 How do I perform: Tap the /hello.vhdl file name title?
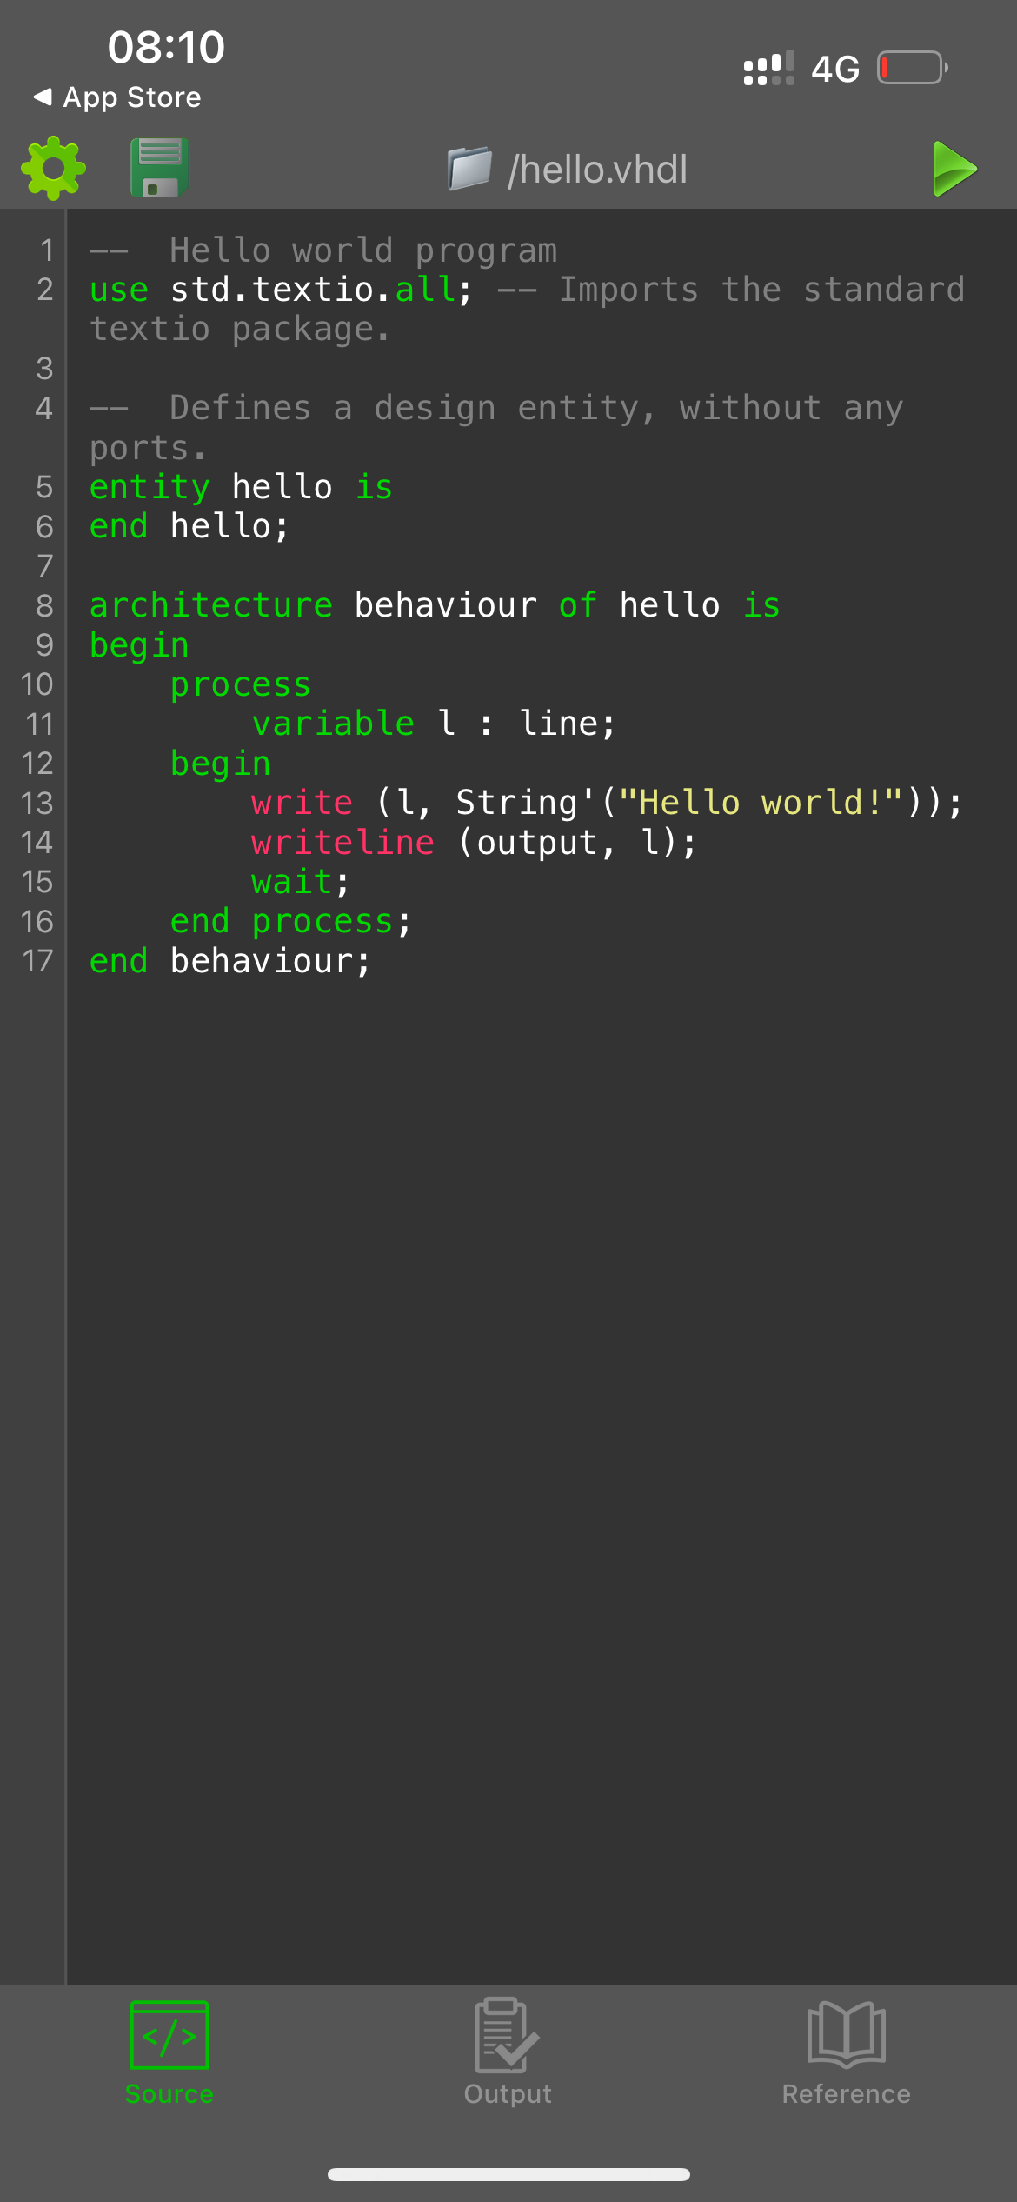[598, 170]
